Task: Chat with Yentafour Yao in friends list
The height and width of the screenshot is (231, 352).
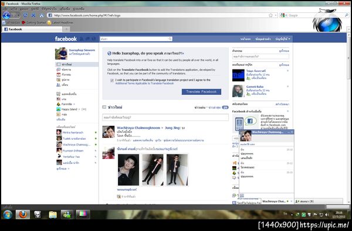Action: click(71, 157)
